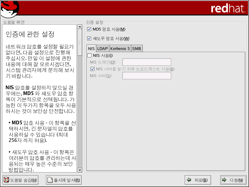
Task: Click the document icon on 출시에 앞서
Action: (50, 180)
